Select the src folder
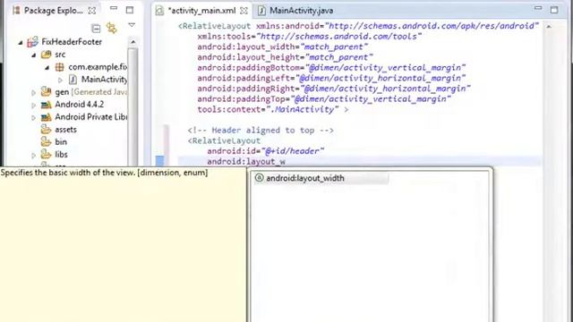The image size is (573, 322). point(60,55)
